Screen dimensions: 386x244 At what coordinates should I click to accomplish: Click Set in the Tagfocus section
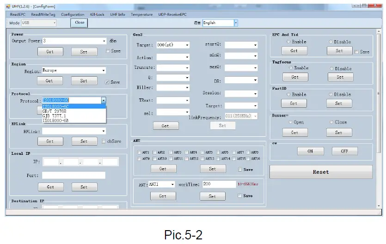click(340, 77)
